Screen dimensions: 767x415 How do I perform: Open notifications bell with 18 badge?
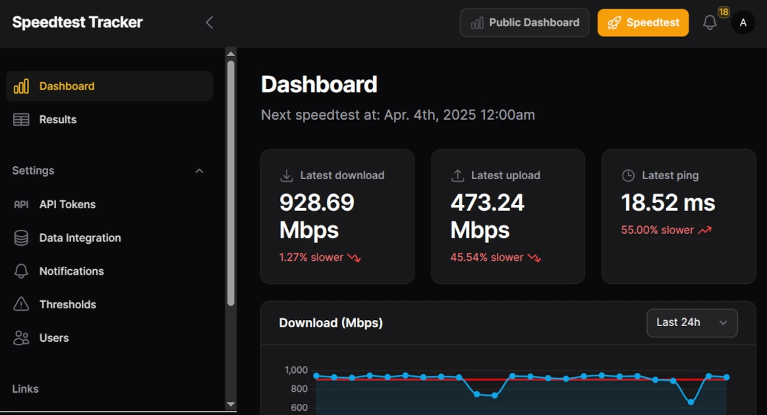click(x=710, y=22)
